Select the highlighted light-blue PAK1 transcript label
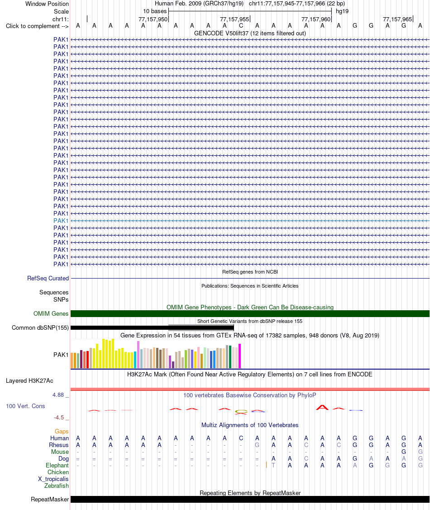Screen dimensions: 430x510 tap(61, 221)
